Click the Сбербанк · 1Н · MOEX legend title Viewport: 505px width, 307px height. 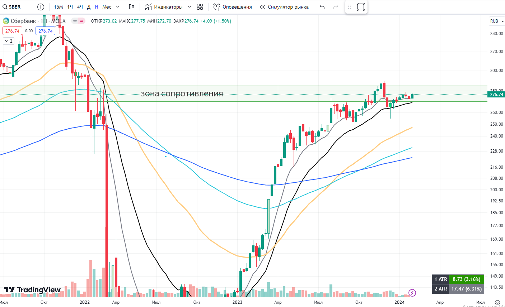point(38,21)
